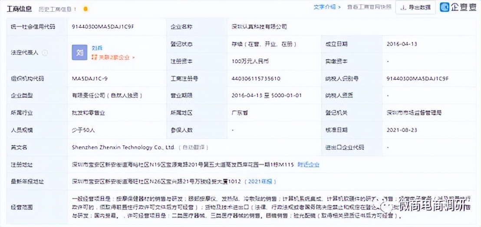Click the business term ending 5000-01-01
This screenshot has width=481, height=227.
267,96
